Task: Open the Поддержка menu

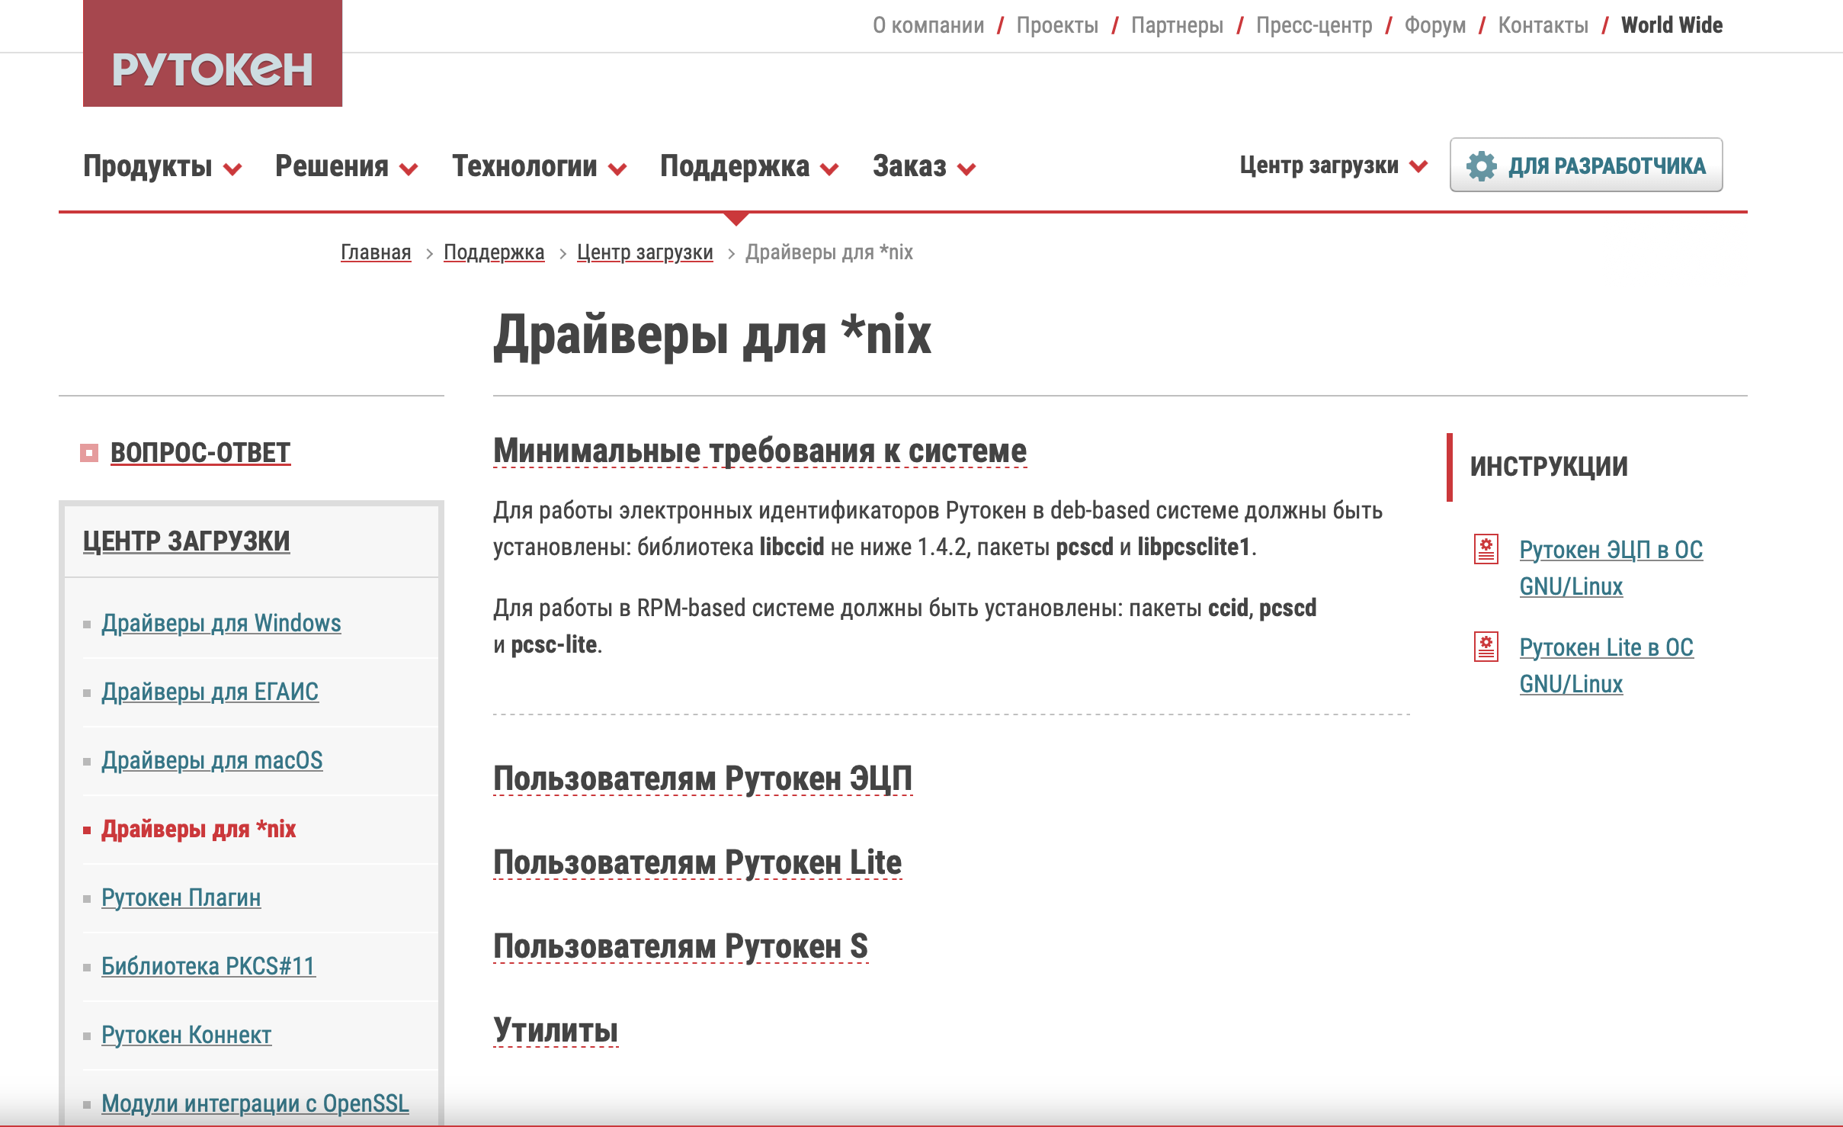Action: pos(735,165)
